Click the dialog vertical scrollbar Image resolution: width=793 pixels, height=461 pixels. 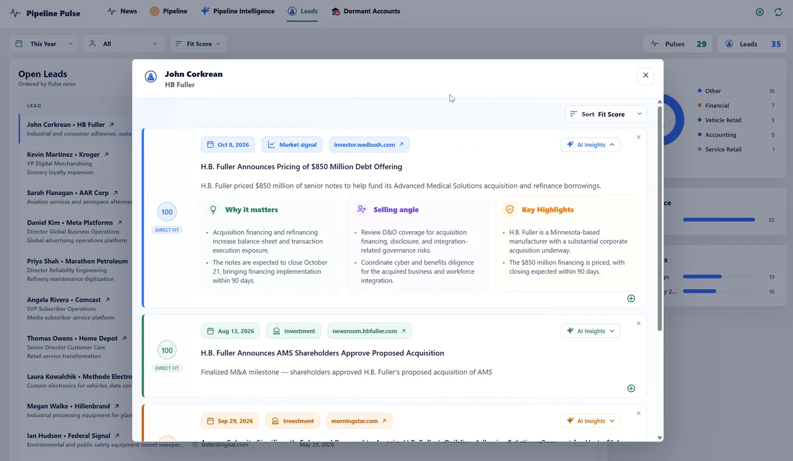point(659,218)
